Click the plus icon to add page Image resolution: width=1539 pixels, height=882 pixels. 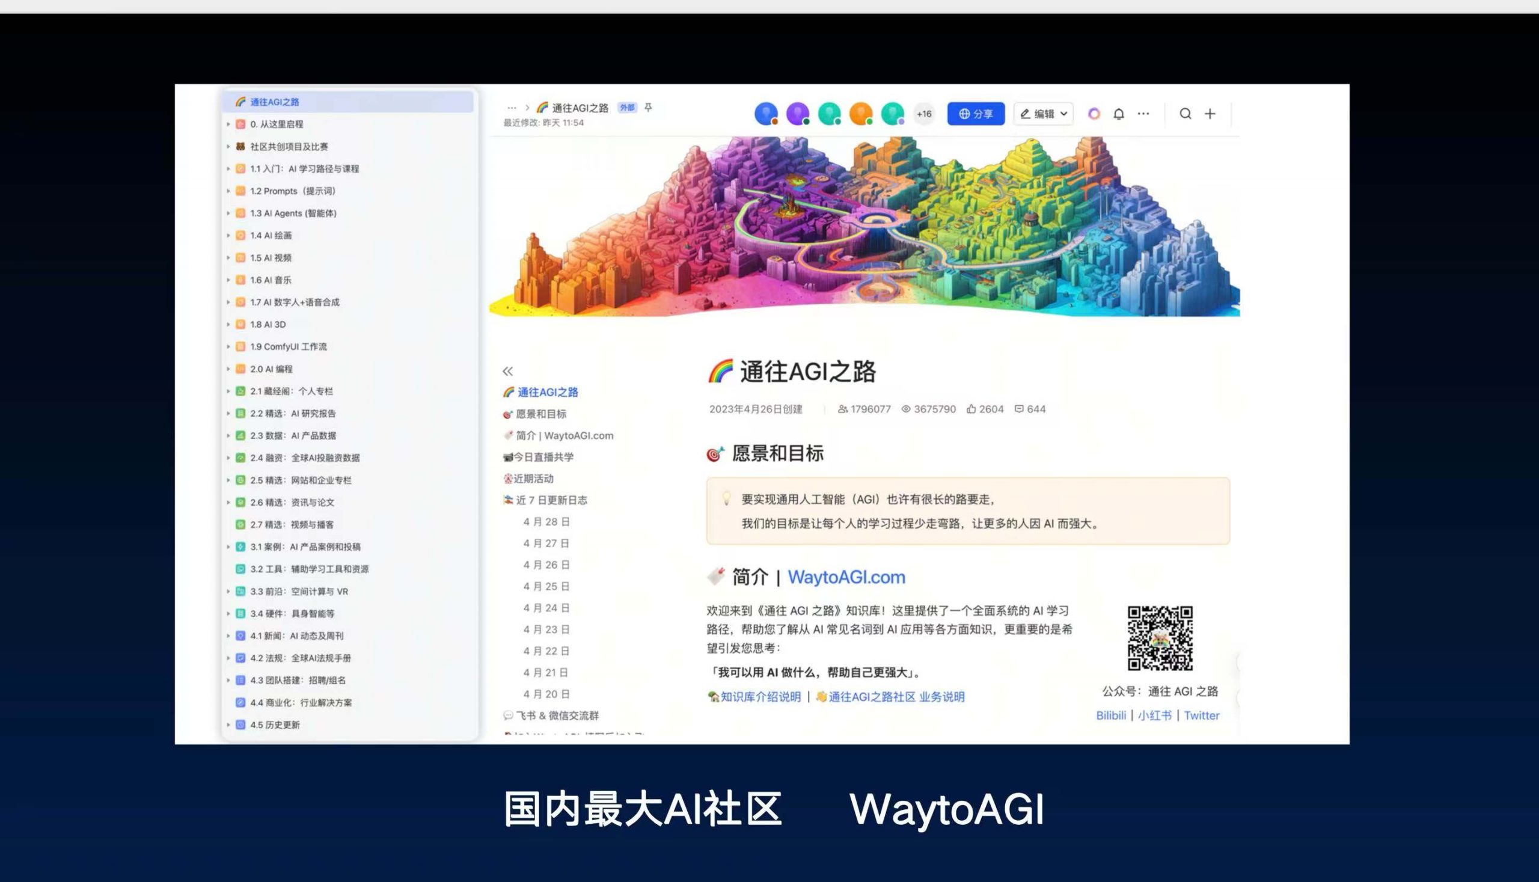[x=1210, y=114]
